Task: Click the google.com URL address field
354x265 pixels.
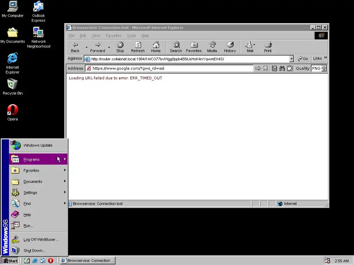Action: click(x=169, y=68)
